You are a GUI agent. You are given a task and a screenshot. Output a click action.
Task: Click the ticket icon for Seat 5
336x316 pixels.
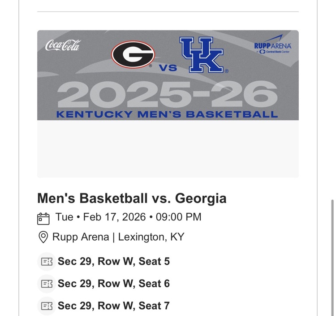[47, 262]
